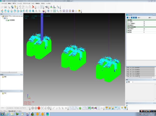The height and width of the screenshot is (116, 156).
Task: Click the blue save-all disk icon
Action: click(12, 7)
